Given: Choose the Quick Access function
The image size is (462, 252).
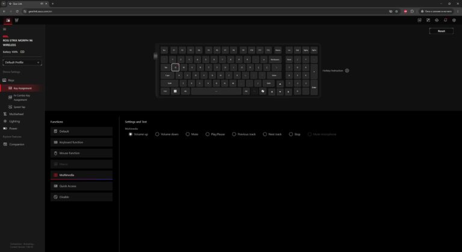Looking at the screenshot, I should 81,186.
